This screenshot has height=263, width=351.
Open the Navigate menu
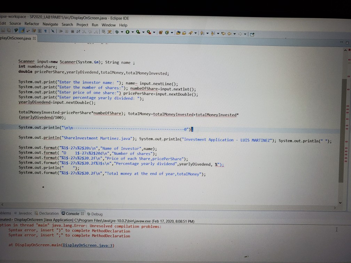click(50, 24)
